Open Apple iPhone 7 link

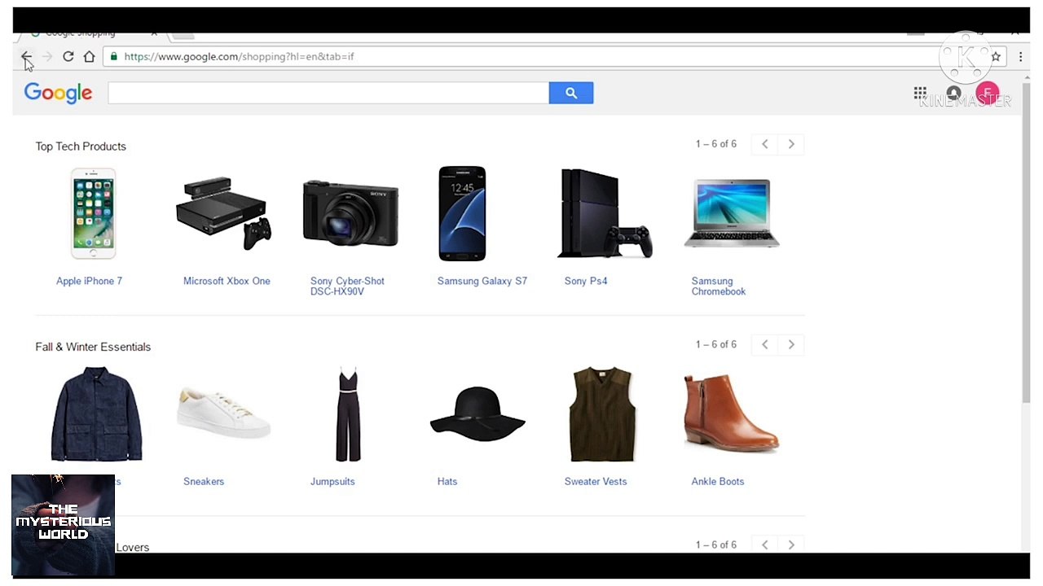[89, 281]
